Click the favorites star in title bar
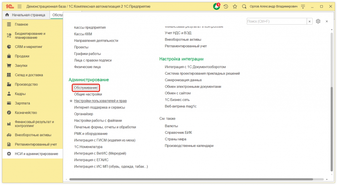Viewport: 337px width, 185px height. point(235,6)
